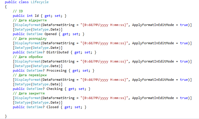The image size is (199, 119).
Task: Click 'set' accessor of the Checking property
Action: tap(82, 89)
